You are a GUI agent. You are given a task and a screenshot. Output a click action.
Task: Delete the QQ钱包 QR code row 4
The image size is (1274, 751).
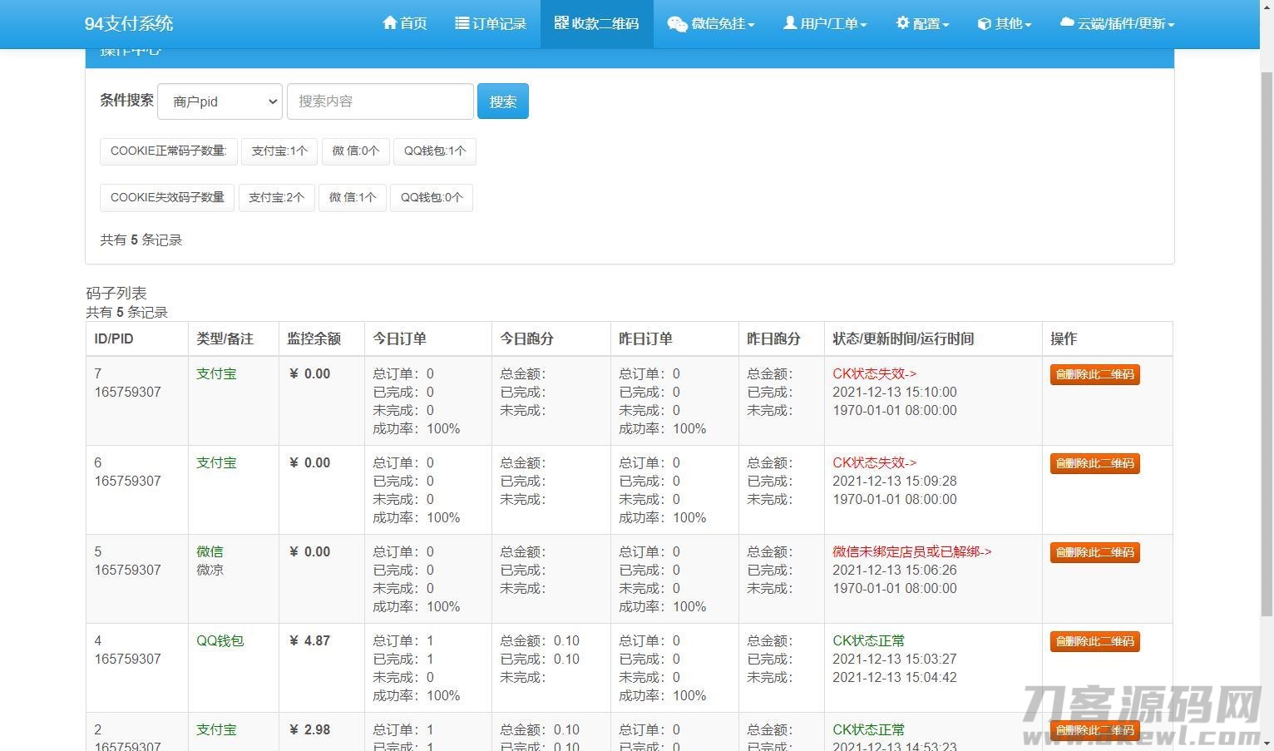coord(1094,641)
